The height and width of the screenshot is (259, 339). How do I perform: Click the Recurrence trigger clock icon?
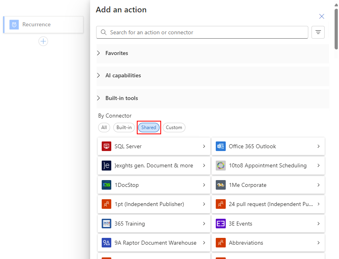tap(14, 25)
